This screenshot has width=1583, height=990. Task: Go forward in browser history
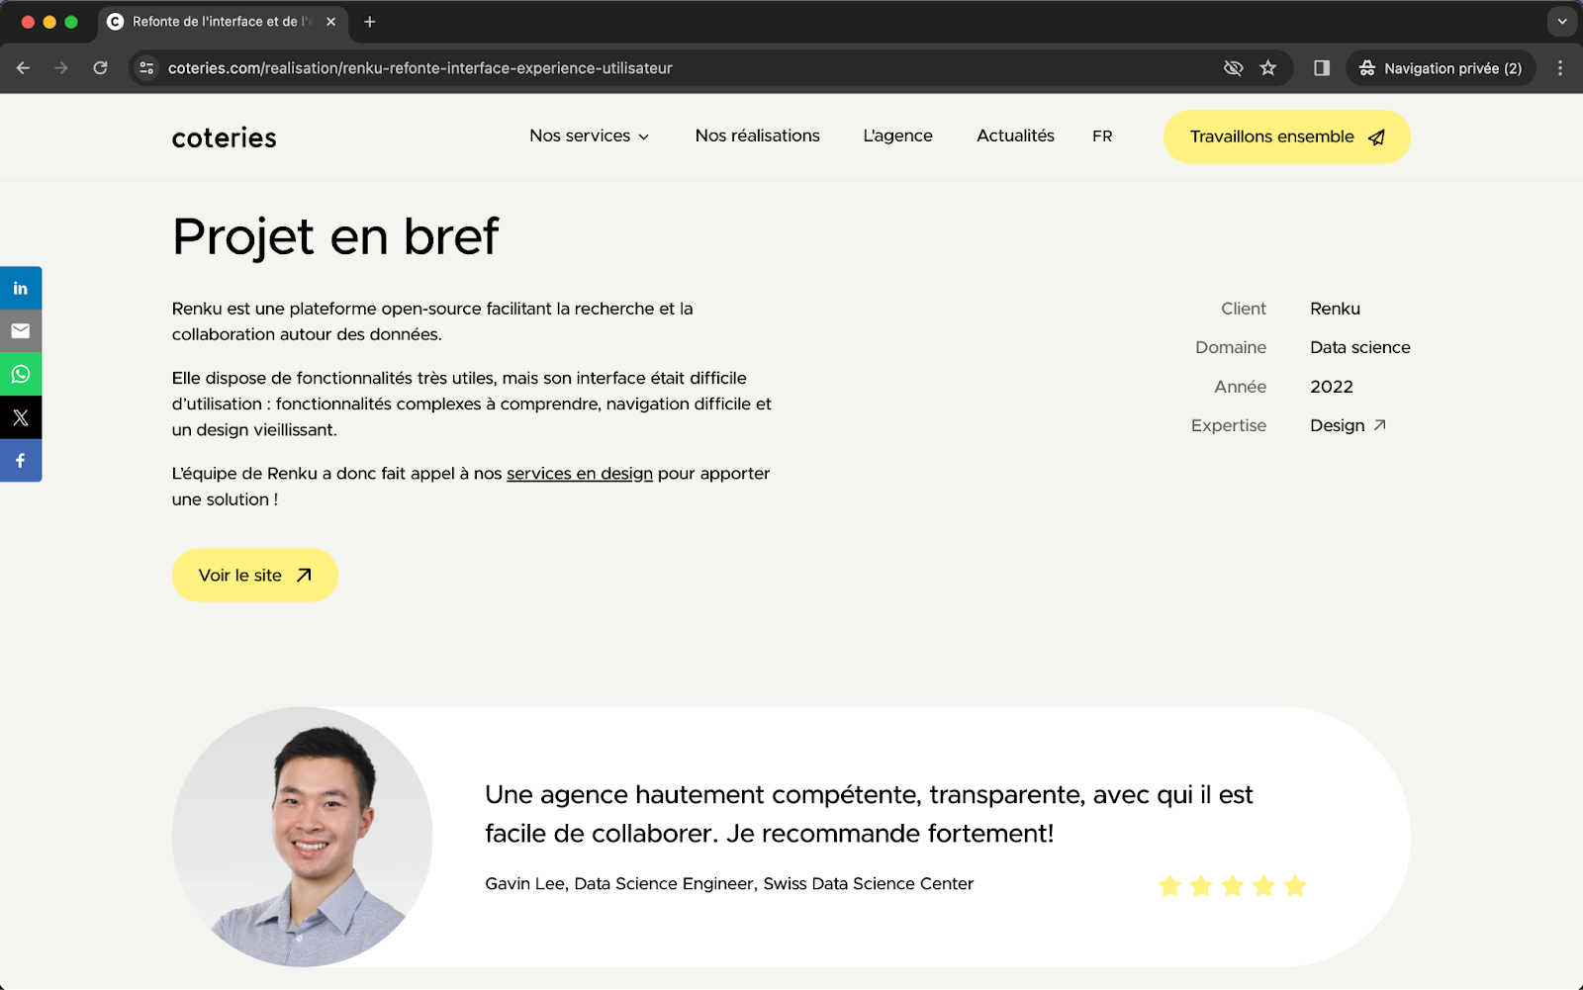pyautogui.click(x=61, y=68)
